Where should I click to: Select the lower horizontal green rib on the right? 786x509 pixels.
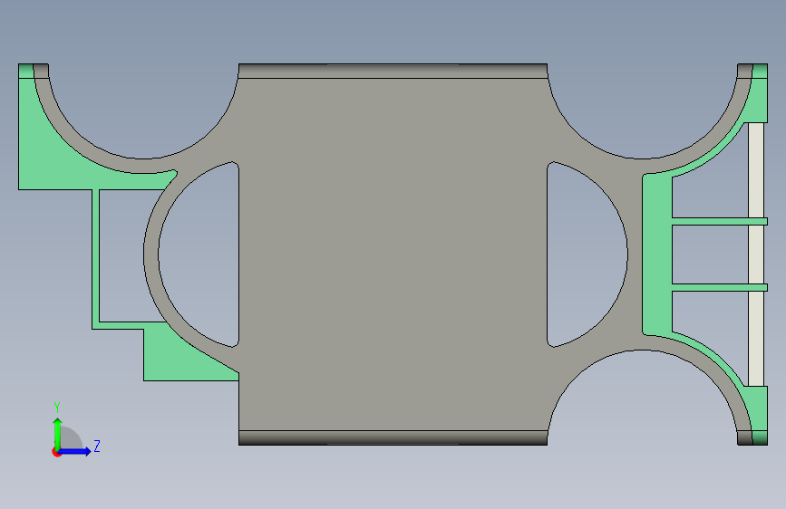[719, 288]
